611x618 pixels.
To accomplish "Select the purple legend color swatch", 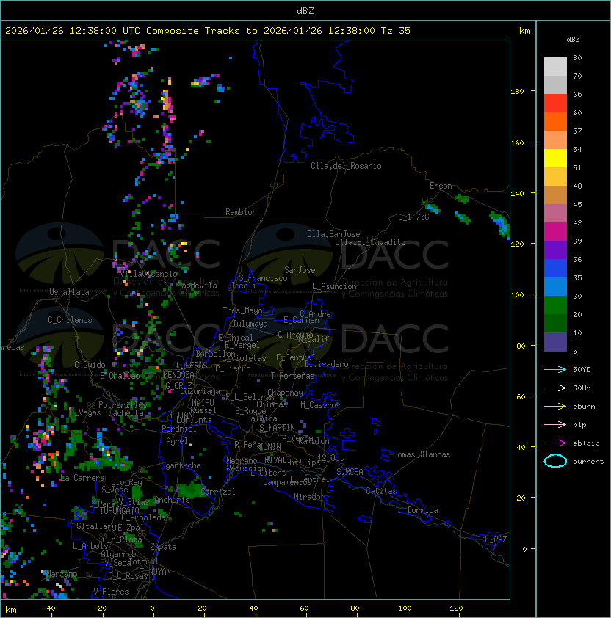I will pos(555,250).
